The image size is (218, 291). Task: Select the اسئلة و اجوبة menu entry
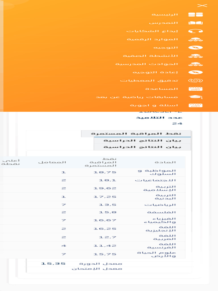pos(154,105)
